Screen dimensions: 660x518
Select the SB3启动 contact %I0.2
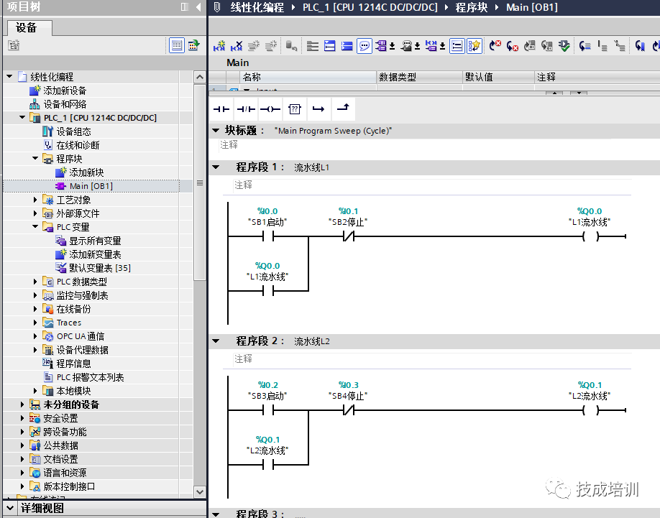[267, 410]
